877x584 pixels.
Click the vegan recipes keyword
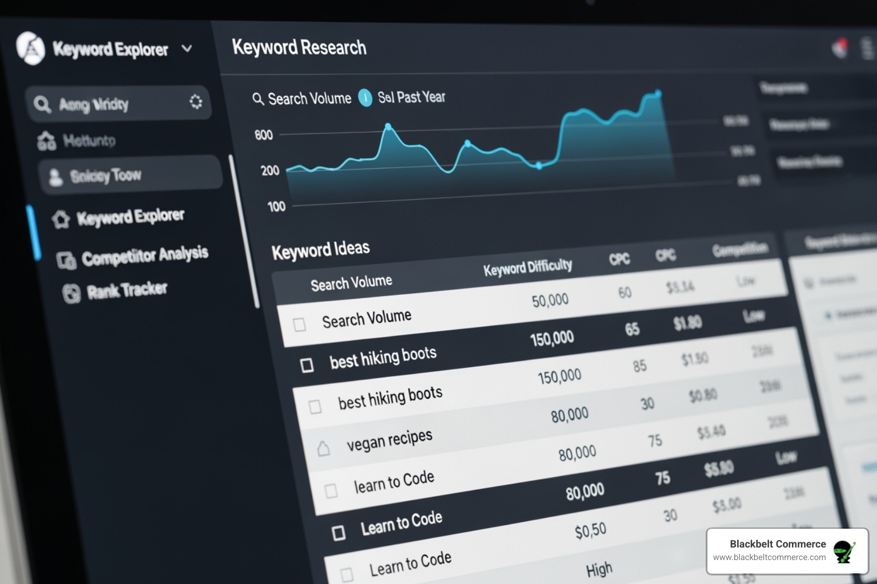(x=389, y=440)
